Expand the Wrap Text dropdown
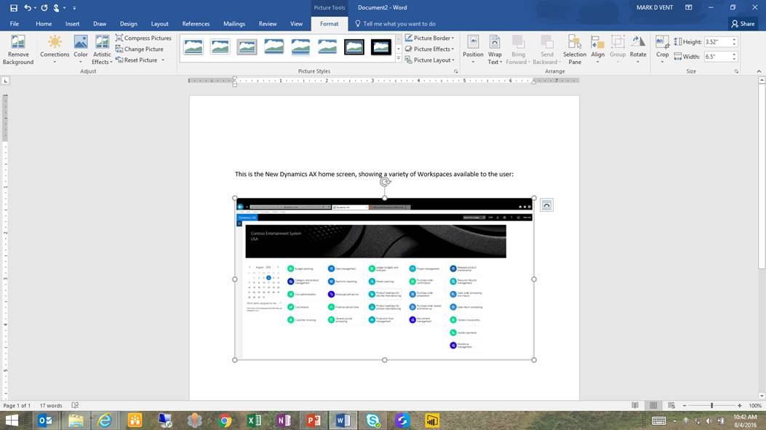 click(495, 49)
